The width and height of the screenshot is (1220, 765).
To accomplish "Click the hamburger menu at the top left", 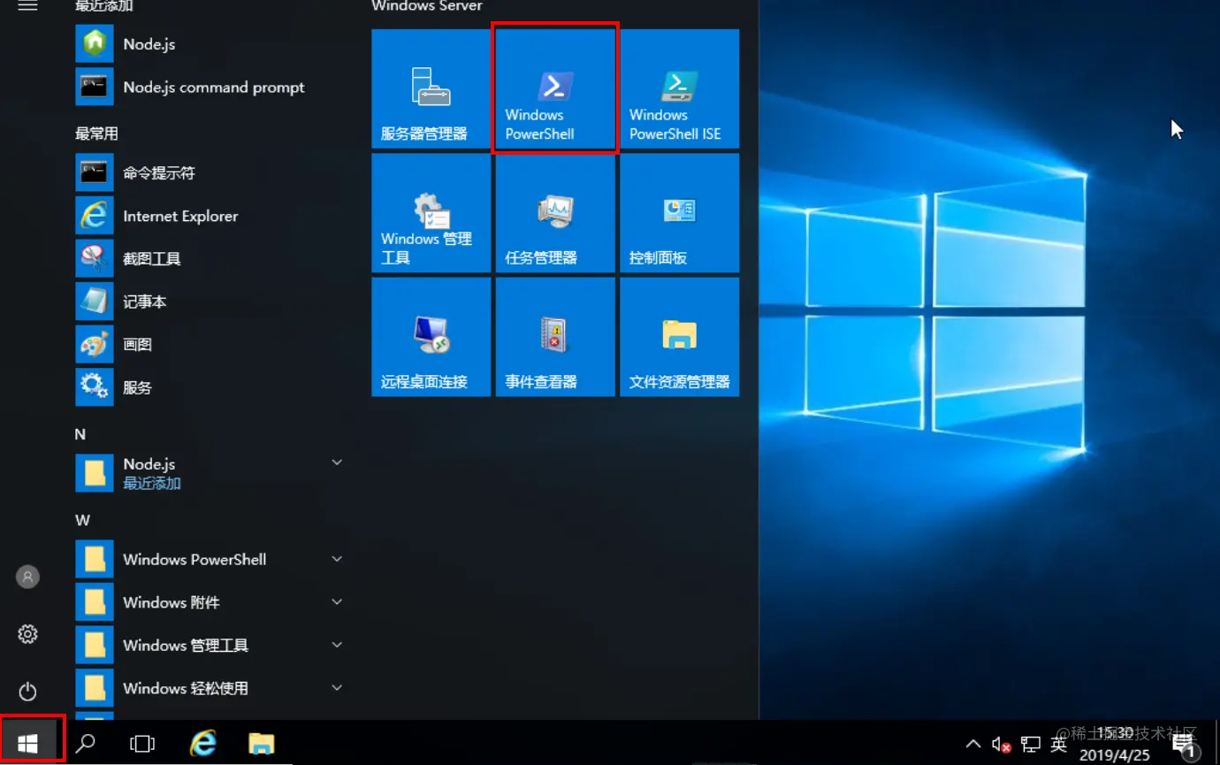I will tap(27, 6).
